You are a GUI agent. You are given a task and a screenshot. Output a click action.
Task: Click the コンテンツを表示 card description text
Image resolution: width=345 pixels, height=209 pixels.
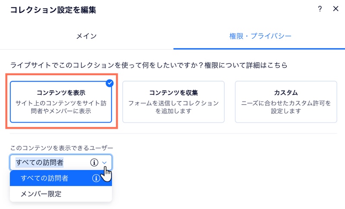point(61,107)
